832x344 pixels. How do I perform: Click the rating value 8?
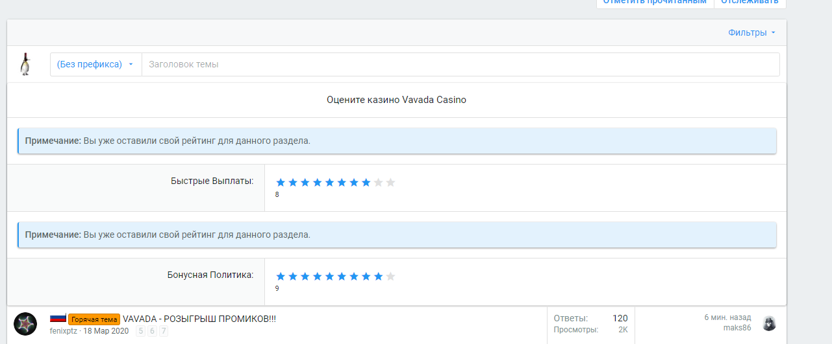click(x=277, y=194)
